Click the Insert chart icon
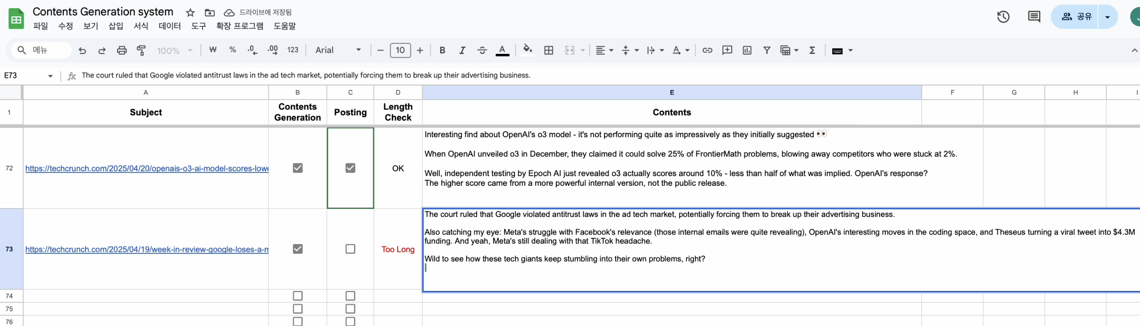This screenshot has height=326, width=1140. 747,50
